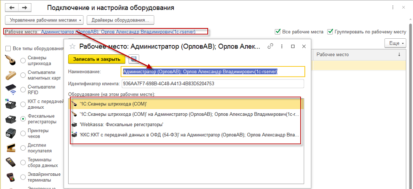Select the 'Дисплеи покупателя' radio button

click(x=23, y=148)
